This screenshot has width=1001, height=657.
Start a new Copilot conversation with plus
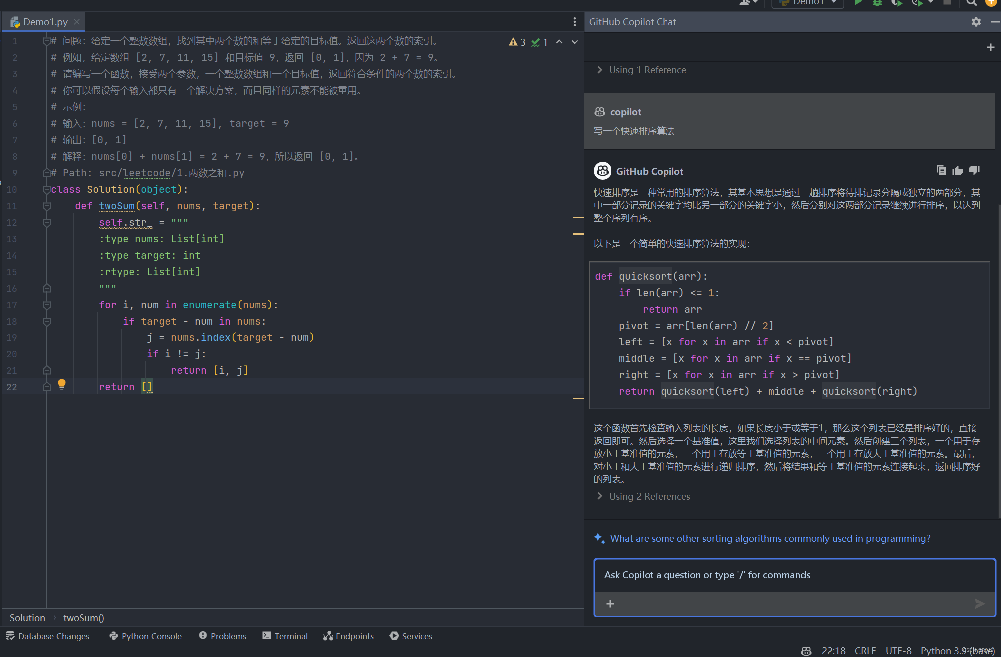(x=991, y=47)
